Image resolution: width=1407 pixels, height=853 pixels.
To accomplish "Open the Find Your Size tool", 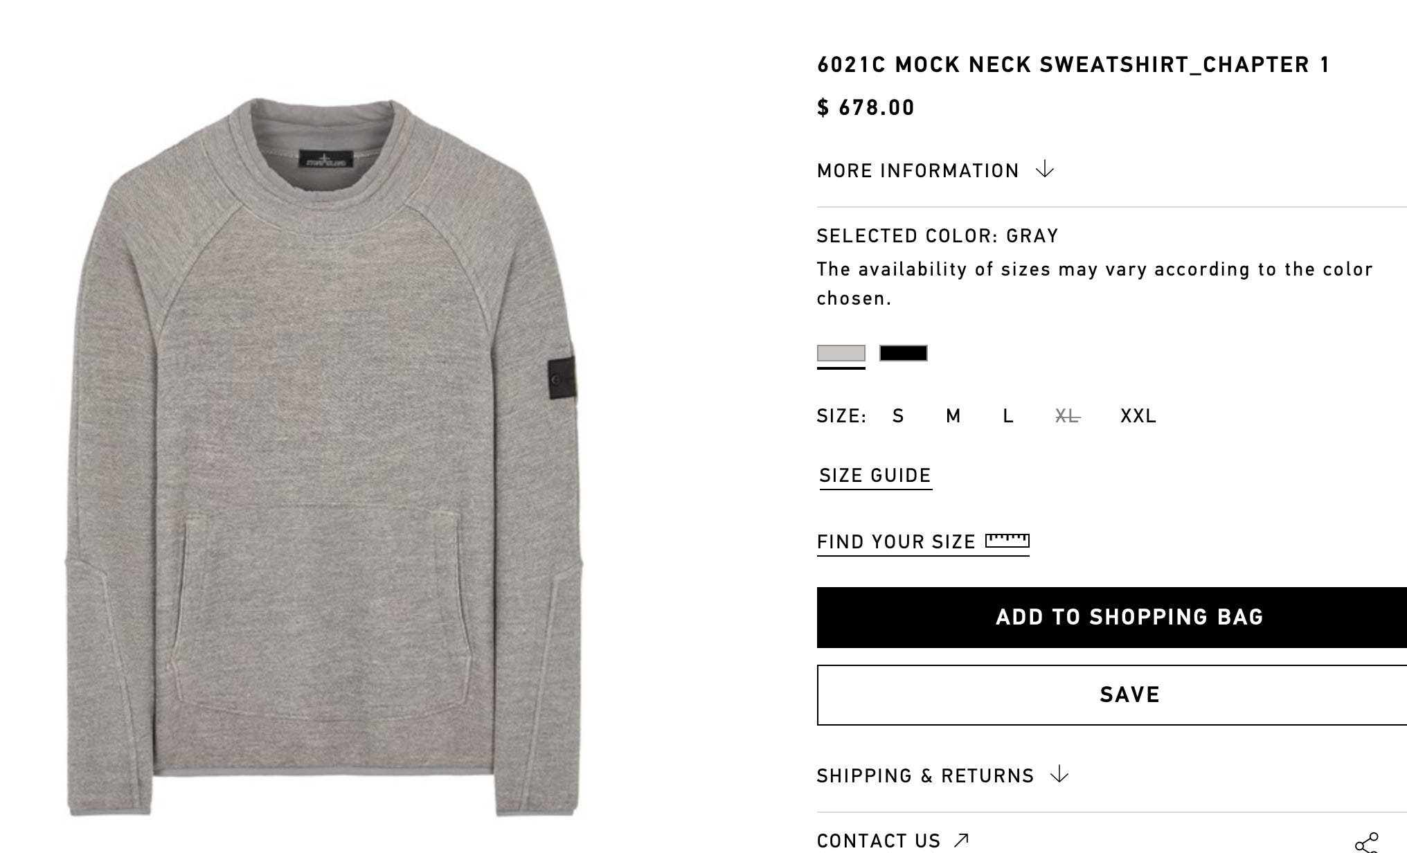I will (923, 542).
